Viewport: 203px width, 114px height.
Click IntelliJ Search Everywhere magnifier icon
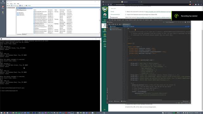[x=190, y=22]
